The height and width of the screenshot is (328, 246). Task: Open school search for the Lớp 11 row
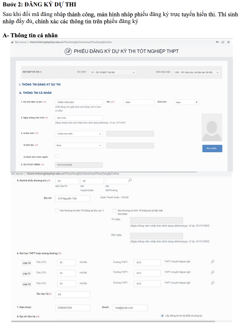click(x=213, y=272)
